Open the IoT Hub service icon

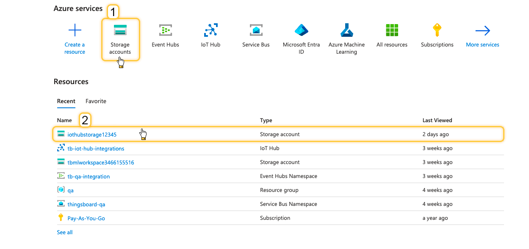(x=210, y=31)
